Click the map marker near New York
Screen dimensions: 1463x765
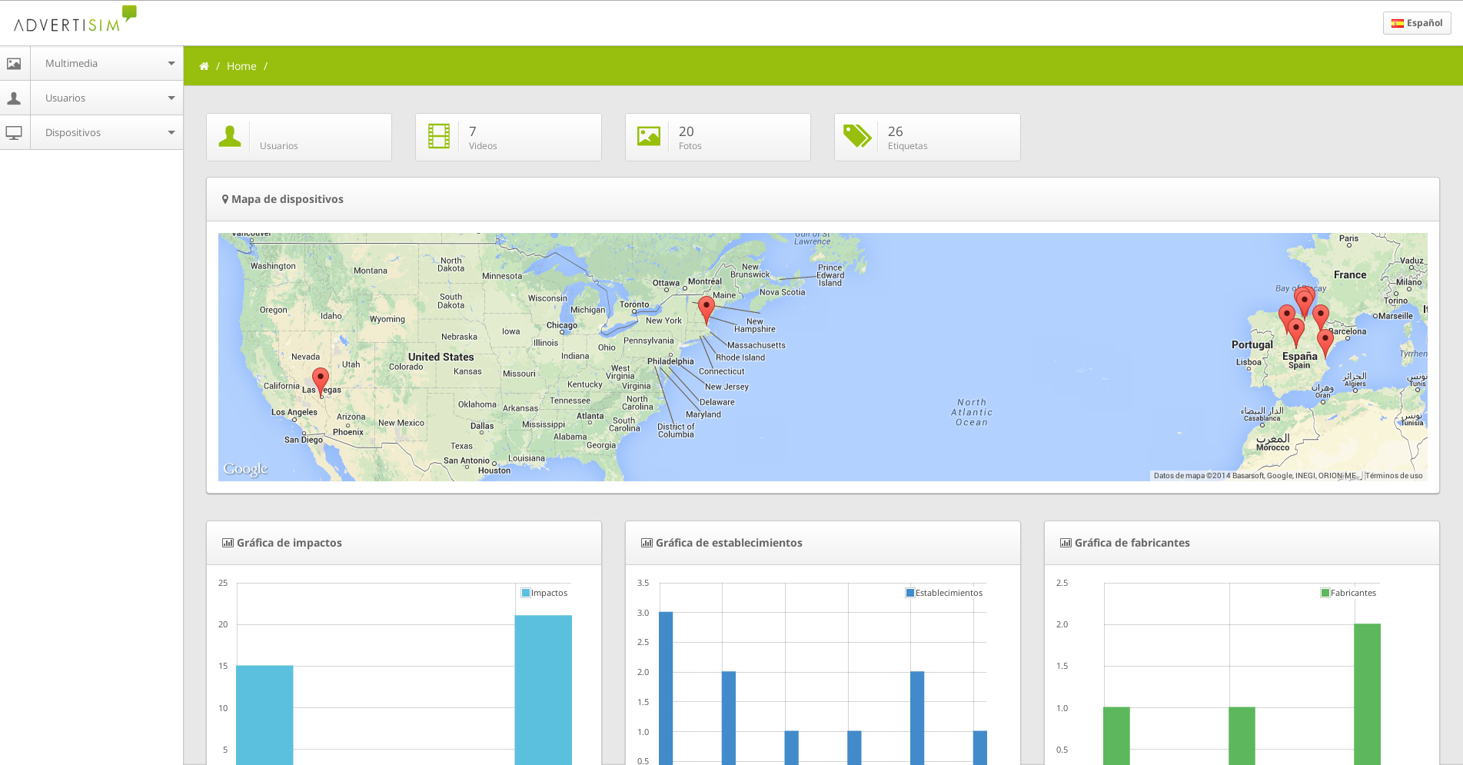[707, 309]
